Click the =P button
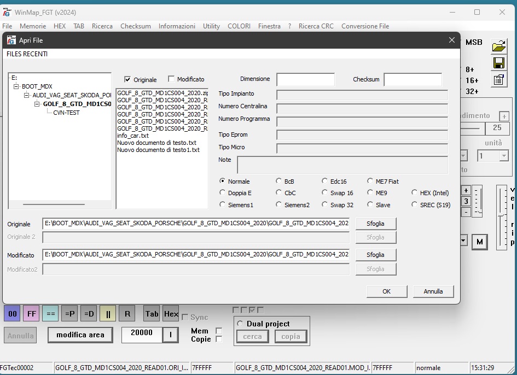Viewport: 517px width, 375px height. point(69,314)
